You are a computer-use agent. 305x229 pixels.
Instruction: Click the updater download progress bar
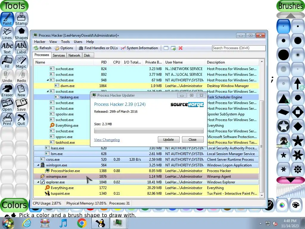[x=149, y=131]
